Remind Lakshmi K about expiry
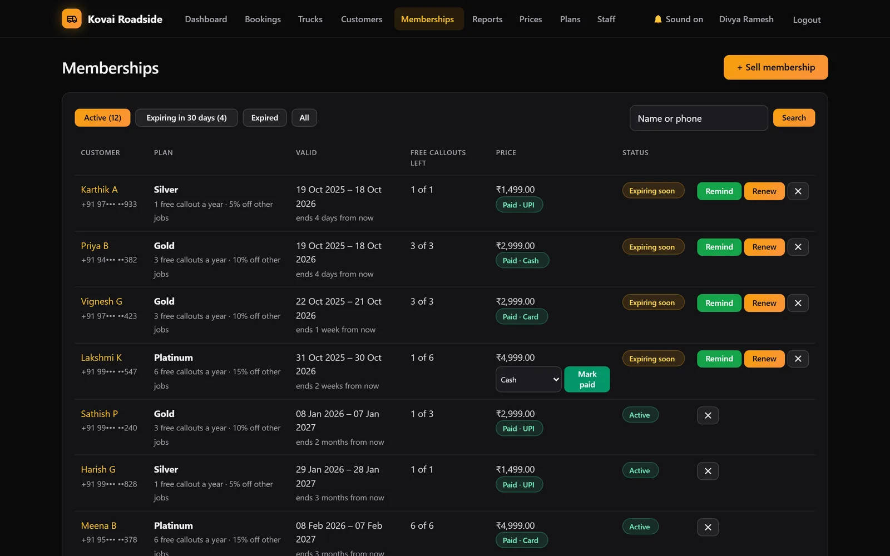 tap(719, 359)
